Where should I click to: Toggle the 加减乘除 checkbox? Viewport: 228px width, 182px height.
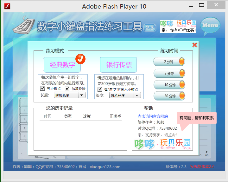click(x=67, y=88)
